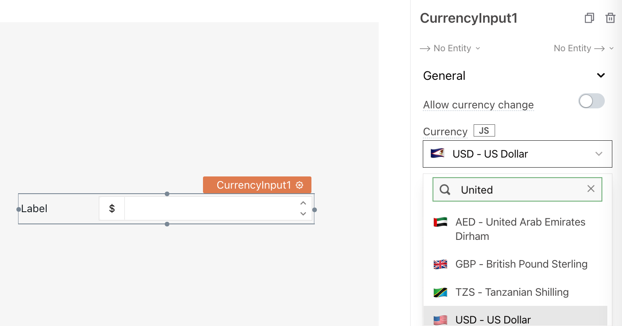The height and width of the screenshot is (326, 622).
Task: Delete CurrencyInput1 with the trash icon
Action: tap(610, 18)
